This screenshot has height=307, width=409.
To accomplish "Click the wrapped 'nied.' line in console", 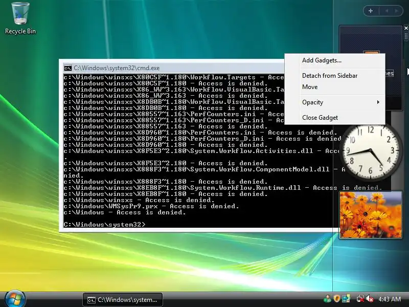I will point(74,176).
